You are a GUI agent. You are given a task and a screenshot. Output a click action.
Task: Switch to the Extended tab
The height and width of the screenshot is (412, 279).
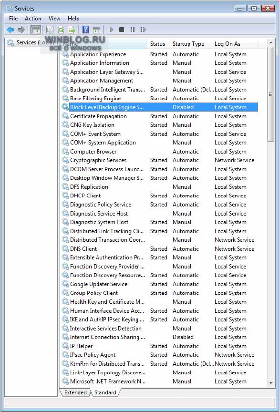click(x=75, y=392)
